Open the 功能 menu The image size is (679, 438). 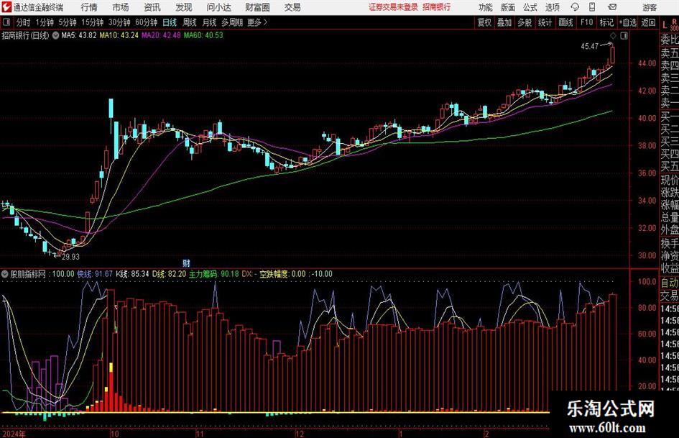pos(486,7)
